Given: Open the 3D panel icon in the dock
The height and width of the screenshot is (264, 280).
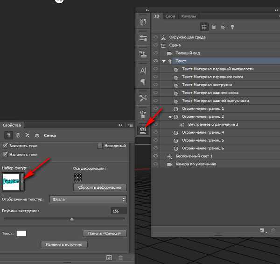Looking at the screenshot, I should pos(143,131).
